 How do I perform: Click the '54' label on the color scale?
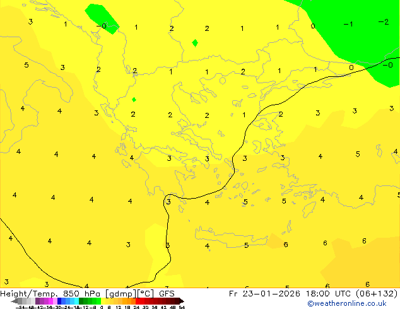(x=182, y=307)
